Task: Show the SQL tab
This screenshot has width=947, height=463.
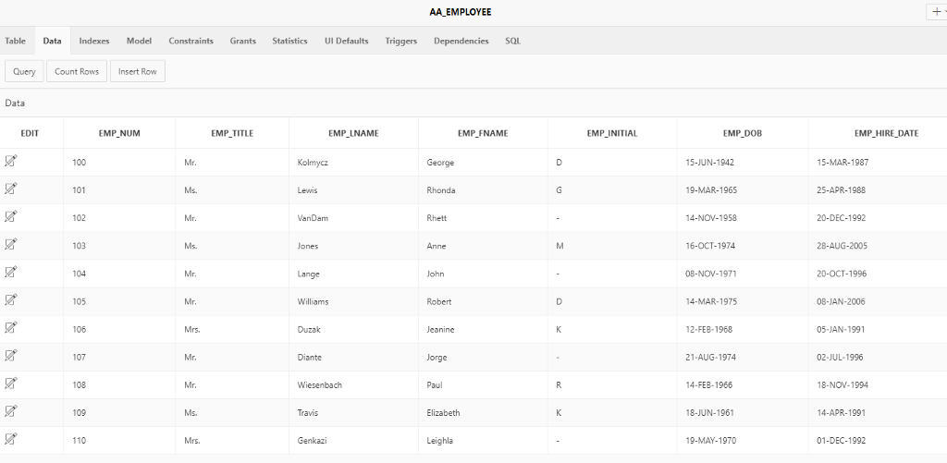Action: pyautogui.click(x=512, y=41)
